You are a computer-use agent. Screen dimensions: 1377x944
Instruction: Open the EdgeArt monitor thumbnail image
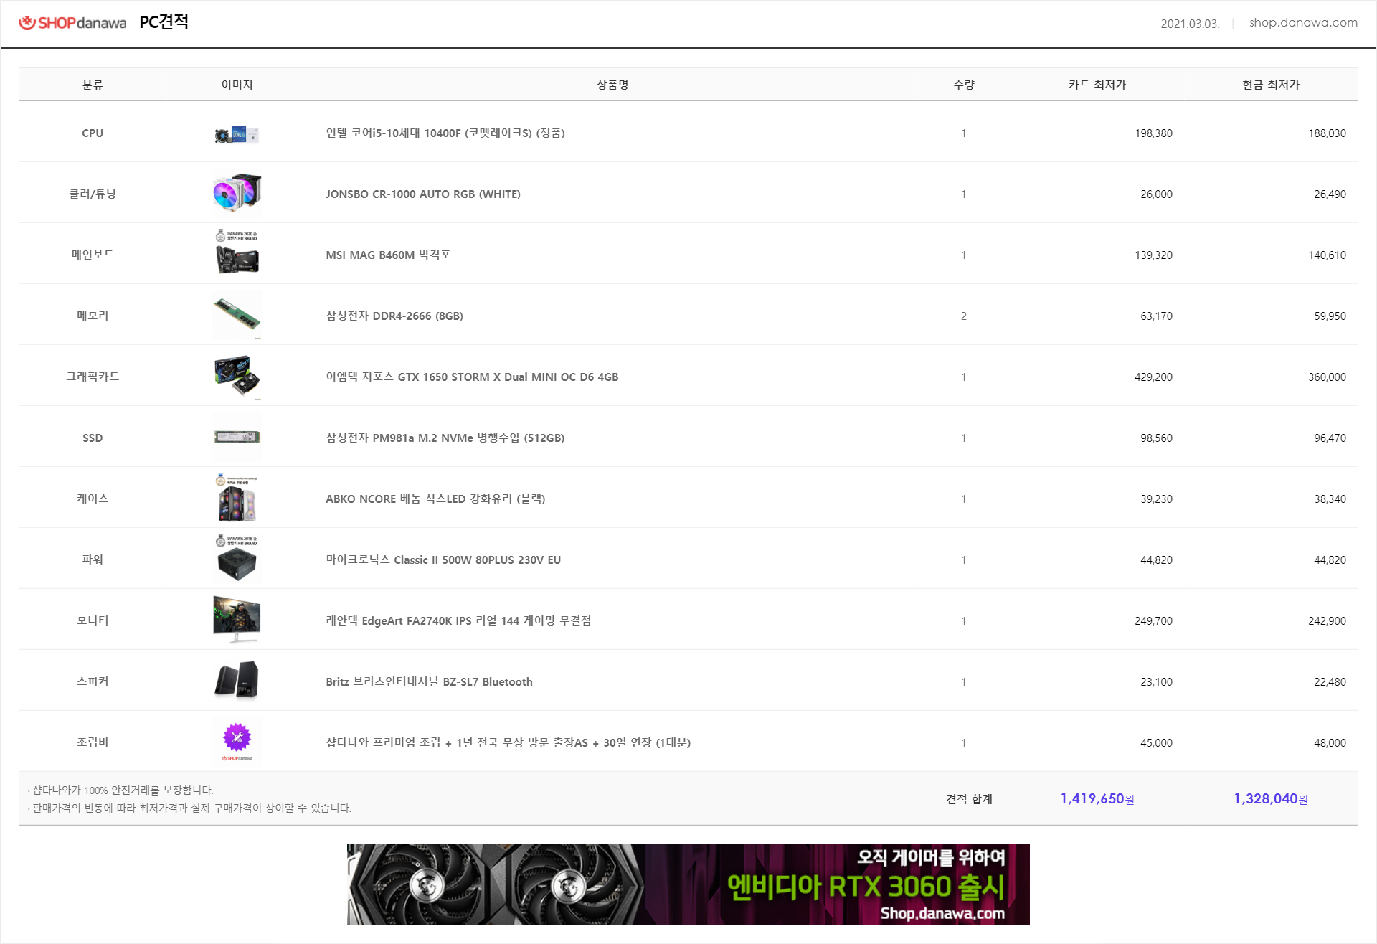pyautogui.click(x=237, y=620)
